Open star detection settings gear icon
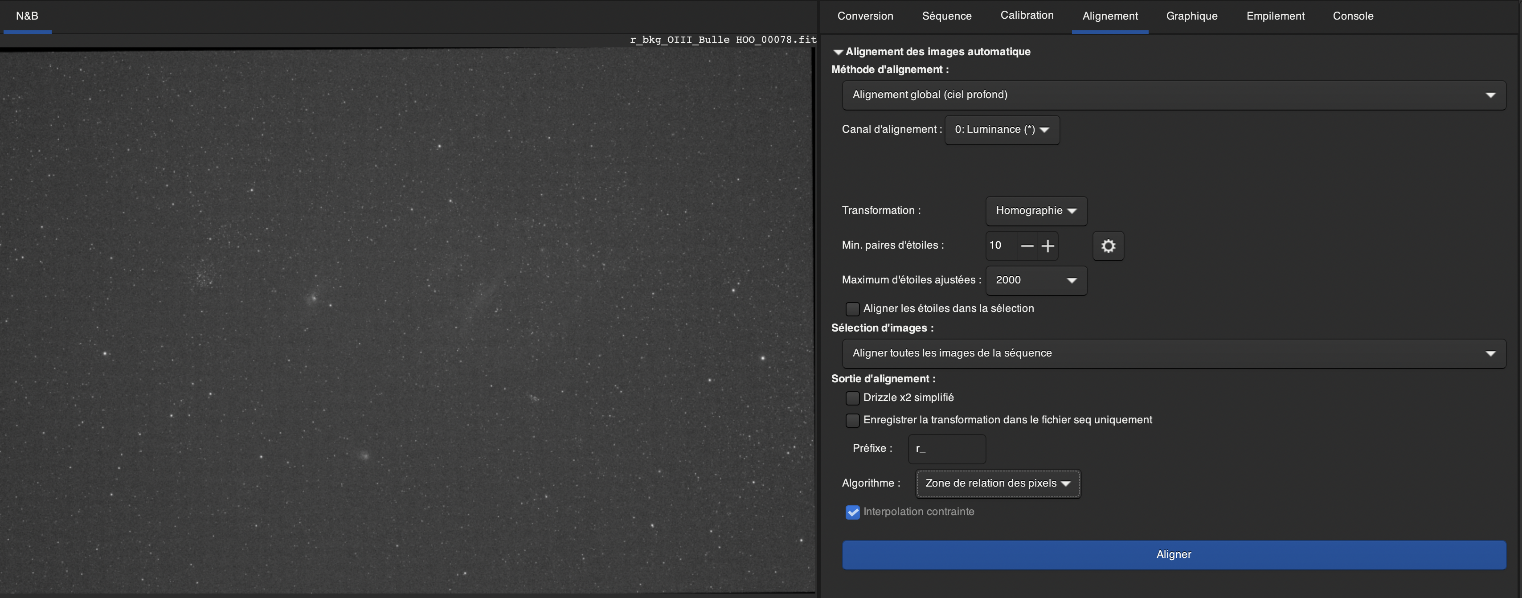This screenshot has width=1522, height=598. point(1108,246)
